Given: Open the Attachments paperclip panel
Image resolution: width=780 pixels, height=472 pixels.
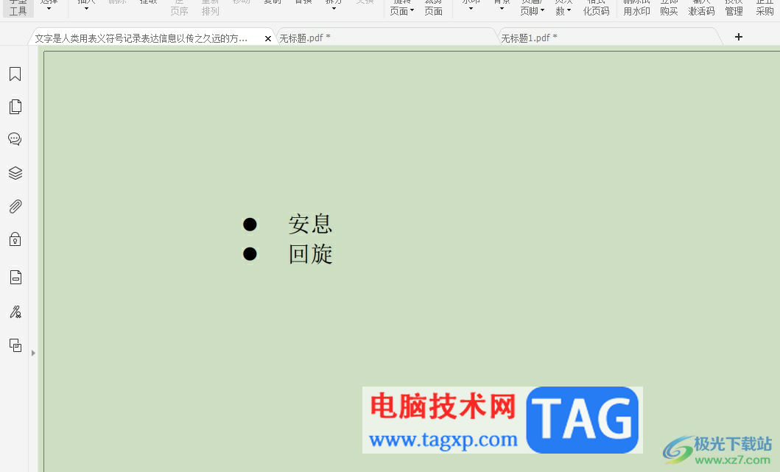Looking at the screenshot, I should [x=15, y=206].
